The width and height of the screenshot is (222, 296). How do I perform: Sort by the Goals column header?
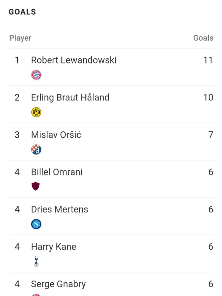(203, 38)
